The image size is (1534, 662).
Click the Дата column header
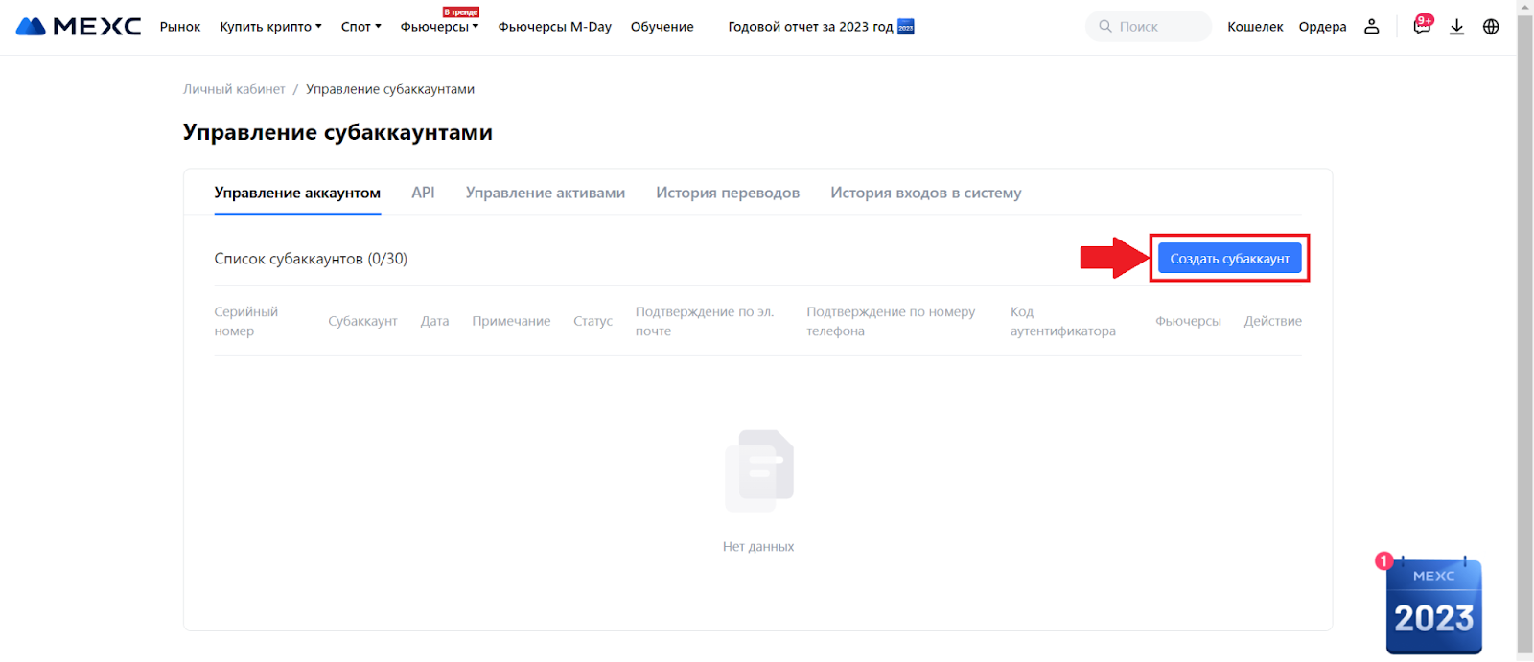434,321
